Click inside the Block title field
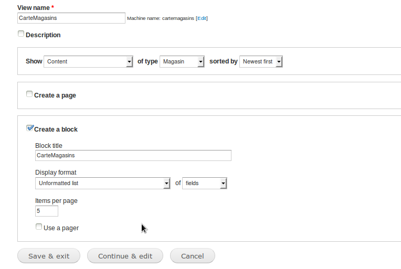 [133, 155]
